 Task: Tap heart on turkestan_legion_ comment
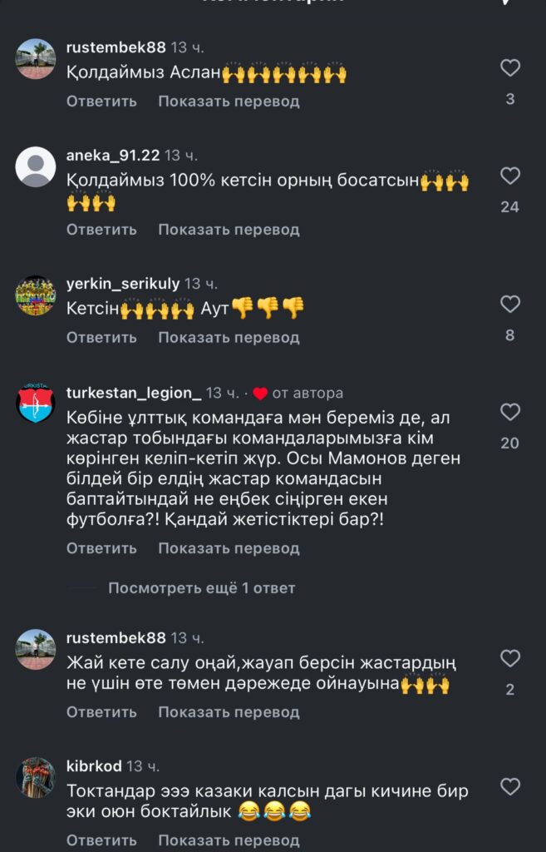509,413
